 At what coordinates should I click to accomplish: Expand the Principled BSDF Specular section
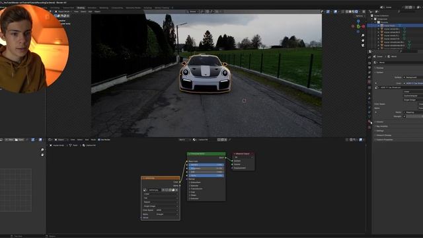(x=195, y=186)
